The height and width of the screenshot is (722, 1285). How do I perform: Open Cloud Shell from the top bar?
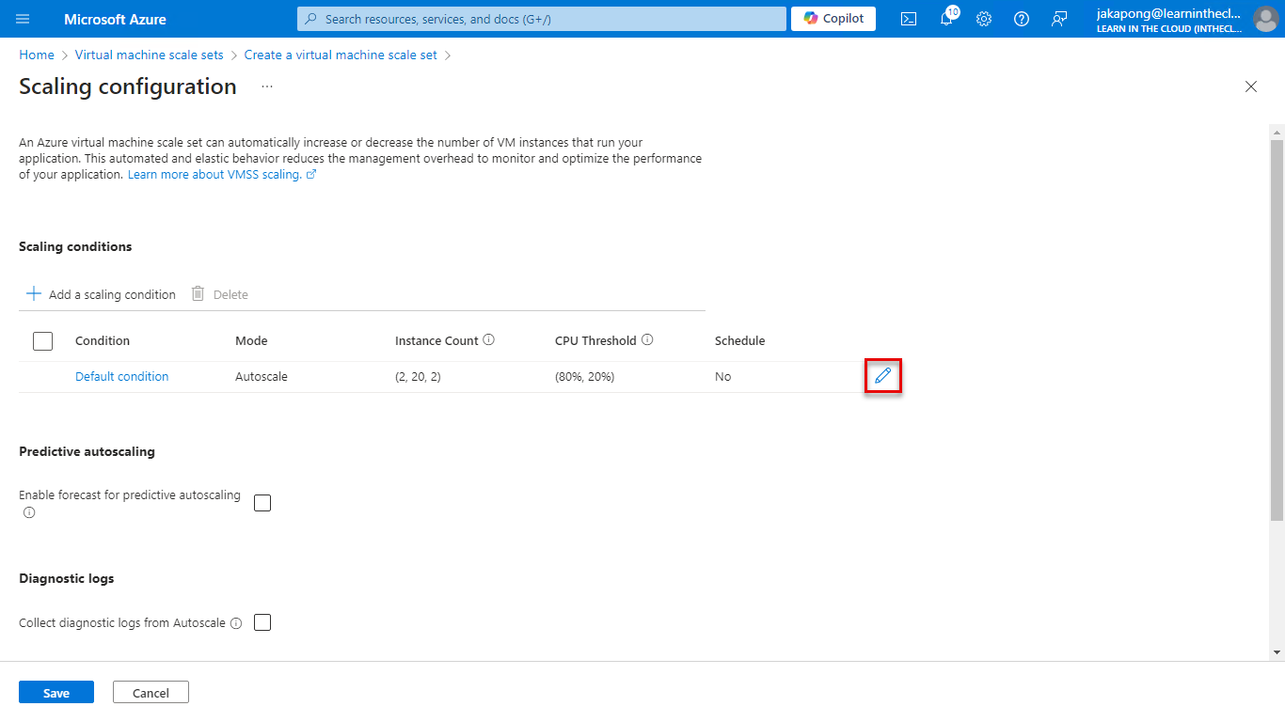pos(909,19)
